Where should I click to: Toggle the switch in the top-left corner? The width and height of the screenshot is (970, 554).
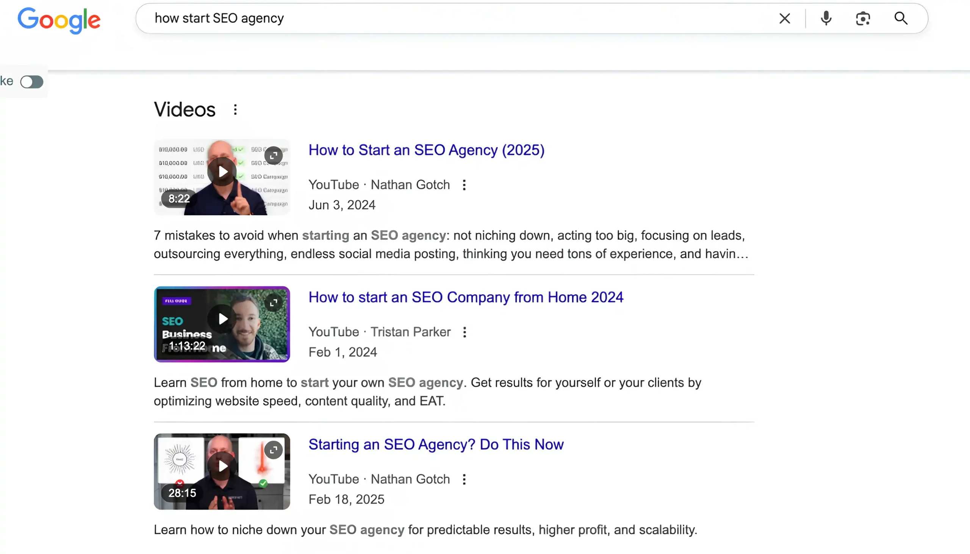coord(32,81)
